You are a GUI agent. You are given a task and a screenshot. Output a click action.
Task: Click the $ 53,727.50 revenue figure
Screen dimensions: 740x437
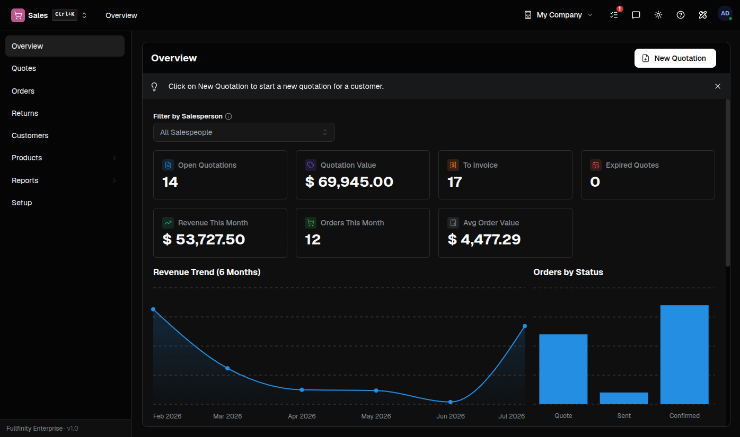click(x=204, y=240)
